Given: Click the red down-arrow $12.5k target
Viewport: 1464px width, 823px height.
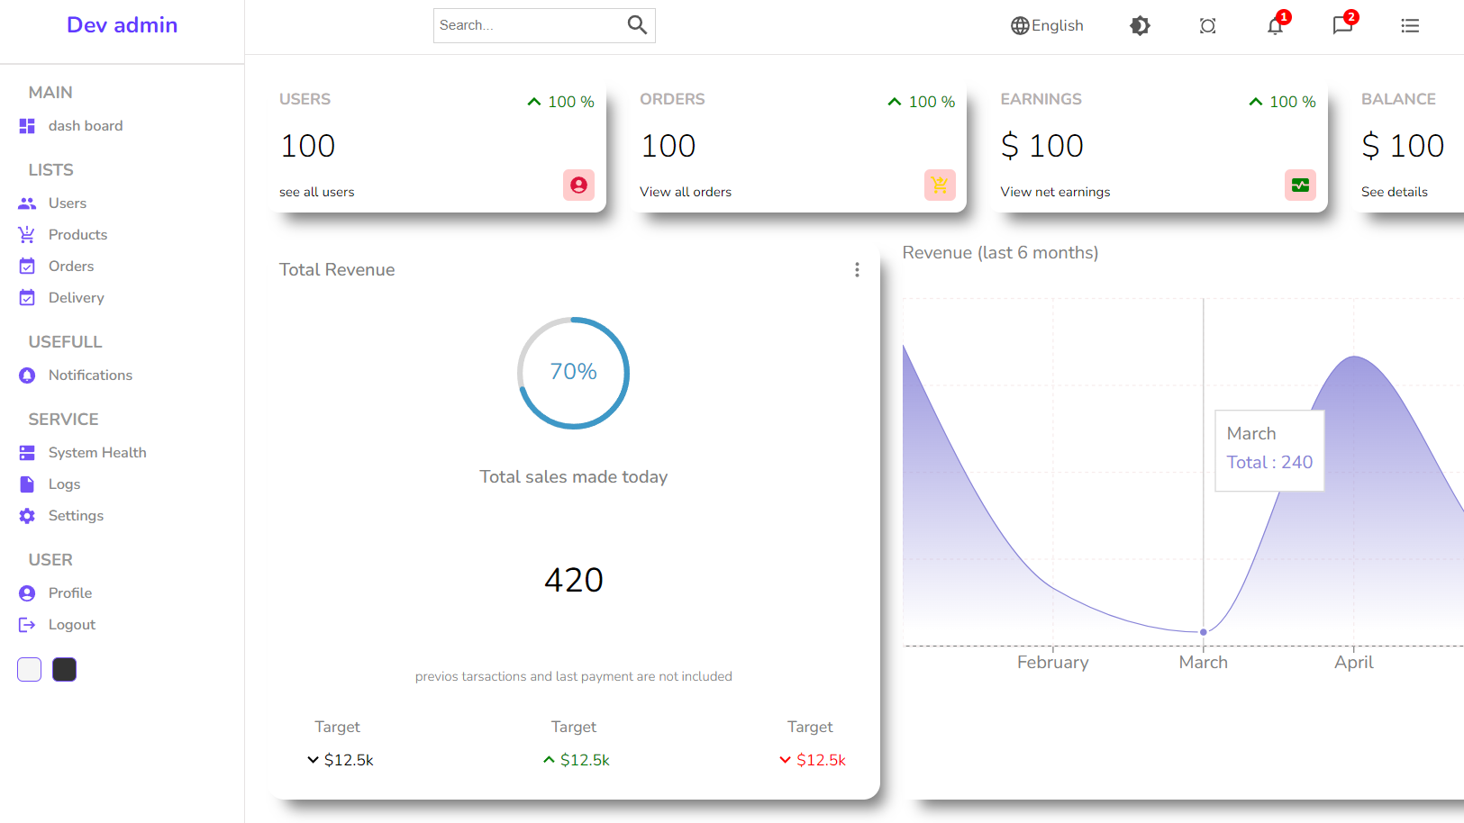Looking at the screenshot, I should click(812, 760).
